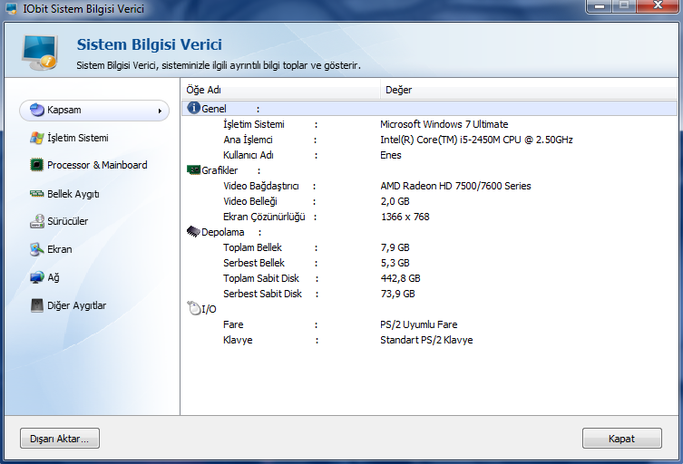The image size is (683, 464).
Task: Close the IObit window with X
Action: [658, 6]
